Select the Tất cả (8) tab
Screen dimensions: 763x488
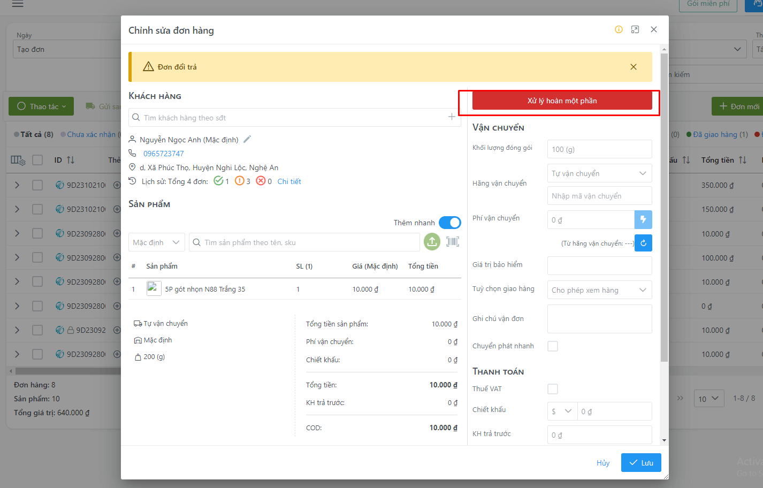click(34, 134)
